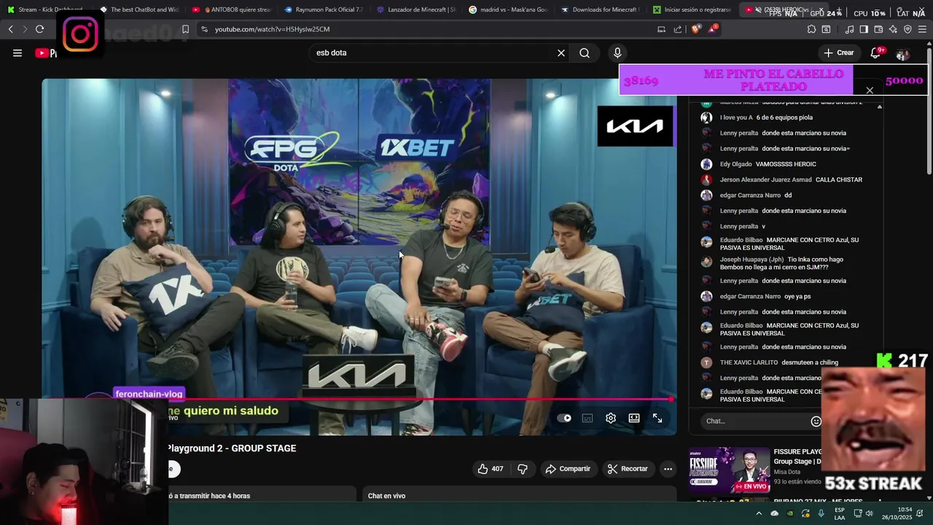Show hidden system tray icons chevron
This screenshot has height=525, width=933.
(x=759, y=513)
